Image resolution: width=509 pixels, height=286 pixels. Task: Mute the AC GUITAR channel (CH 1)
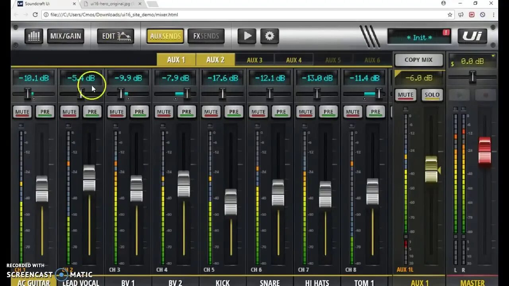click(22, 112)
